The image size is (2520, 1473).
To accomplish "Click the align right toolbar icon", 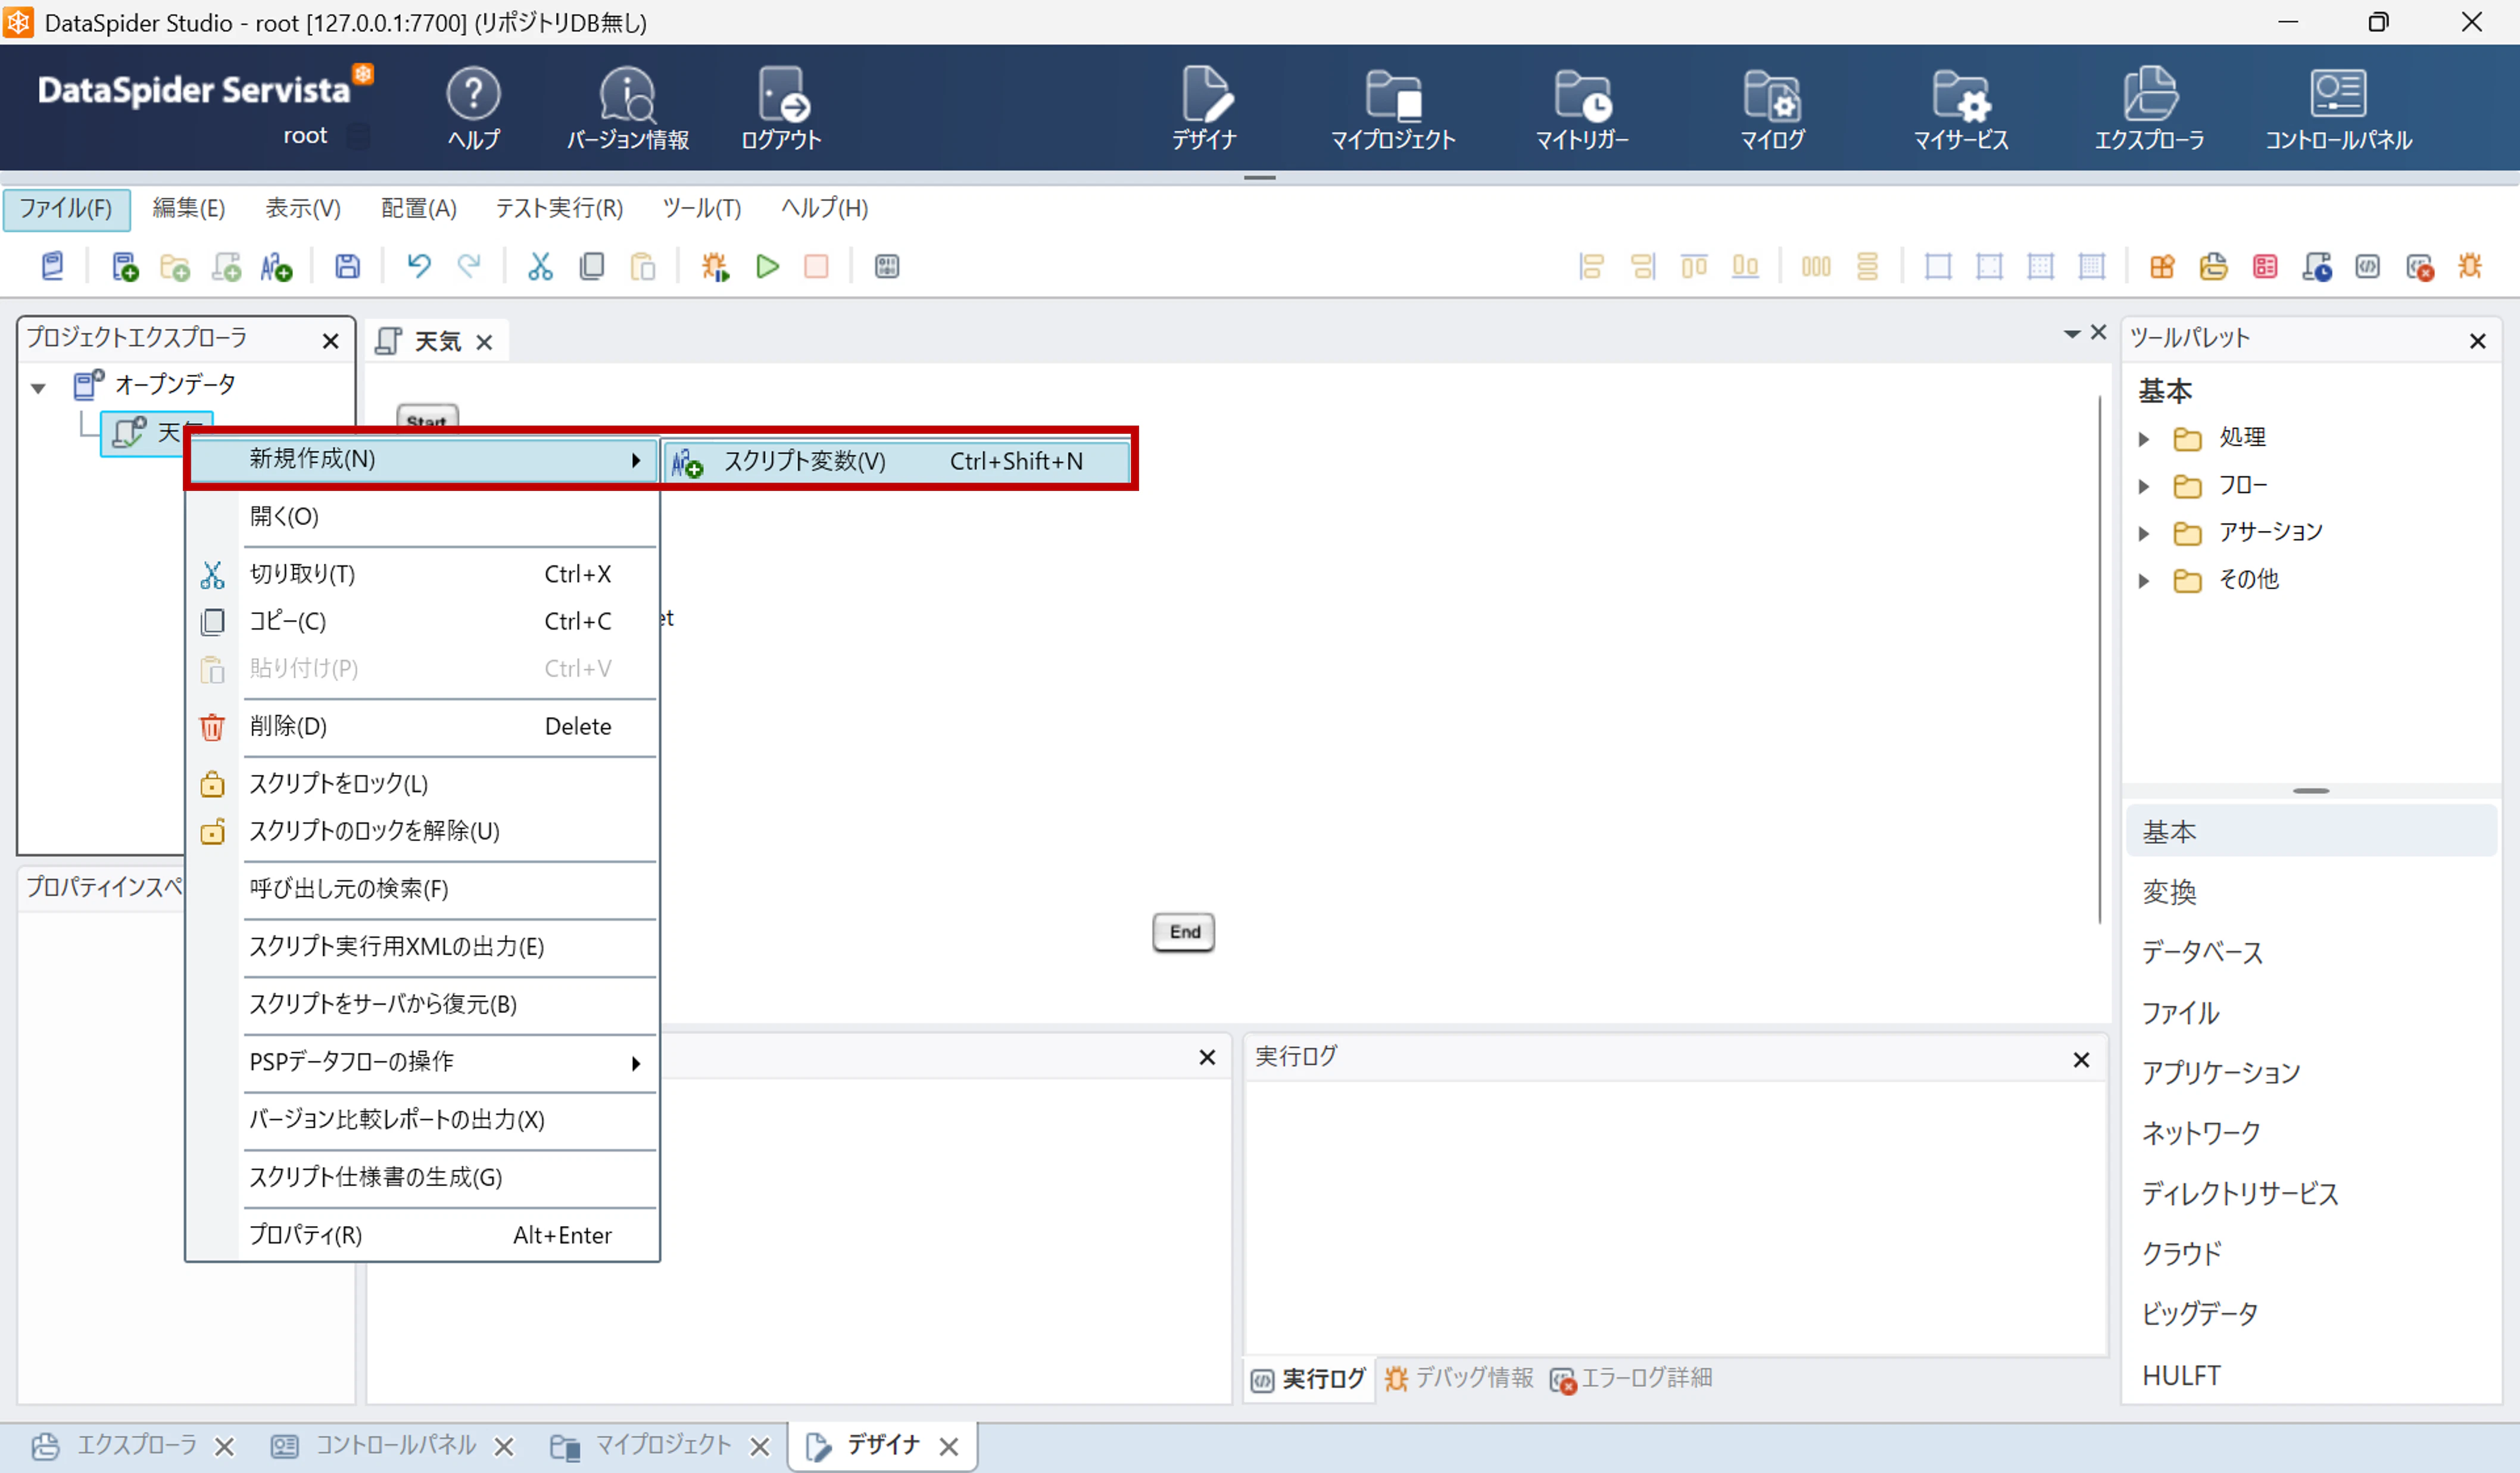I will click(x=1643, y=267).
